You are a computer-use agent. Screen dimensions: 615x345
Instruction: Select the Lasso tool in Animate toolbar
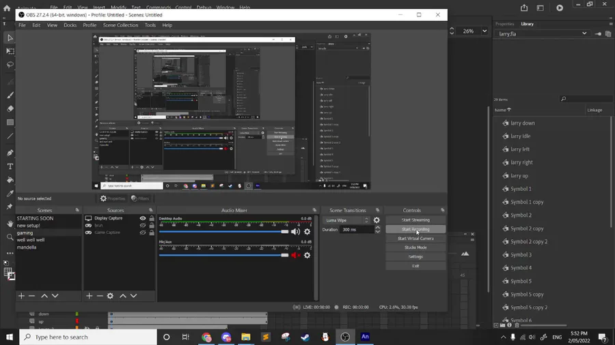click(x=10, y=65)
